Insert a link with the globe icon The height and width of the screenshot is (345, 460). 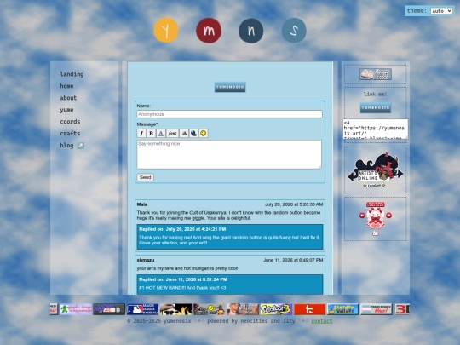193,134
